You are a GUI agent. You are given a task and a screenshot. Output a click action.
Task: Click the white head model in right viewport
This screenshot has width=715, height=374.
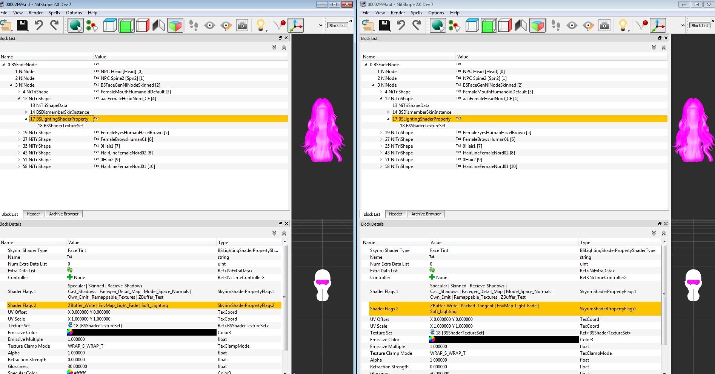[x=693, y=285]
